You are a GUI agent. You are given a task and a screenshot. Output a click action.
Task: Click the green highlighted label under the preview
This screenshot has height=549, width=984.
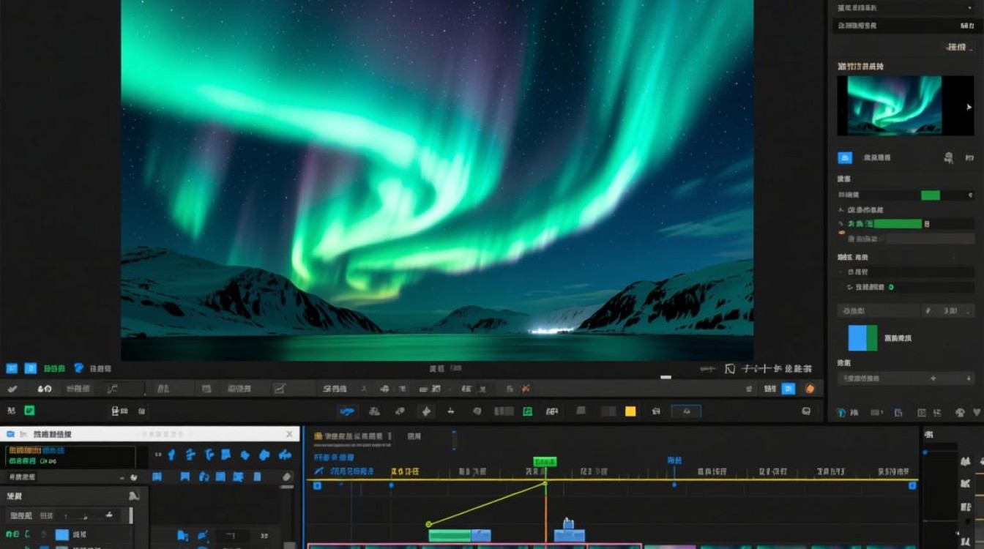point(54,368)
